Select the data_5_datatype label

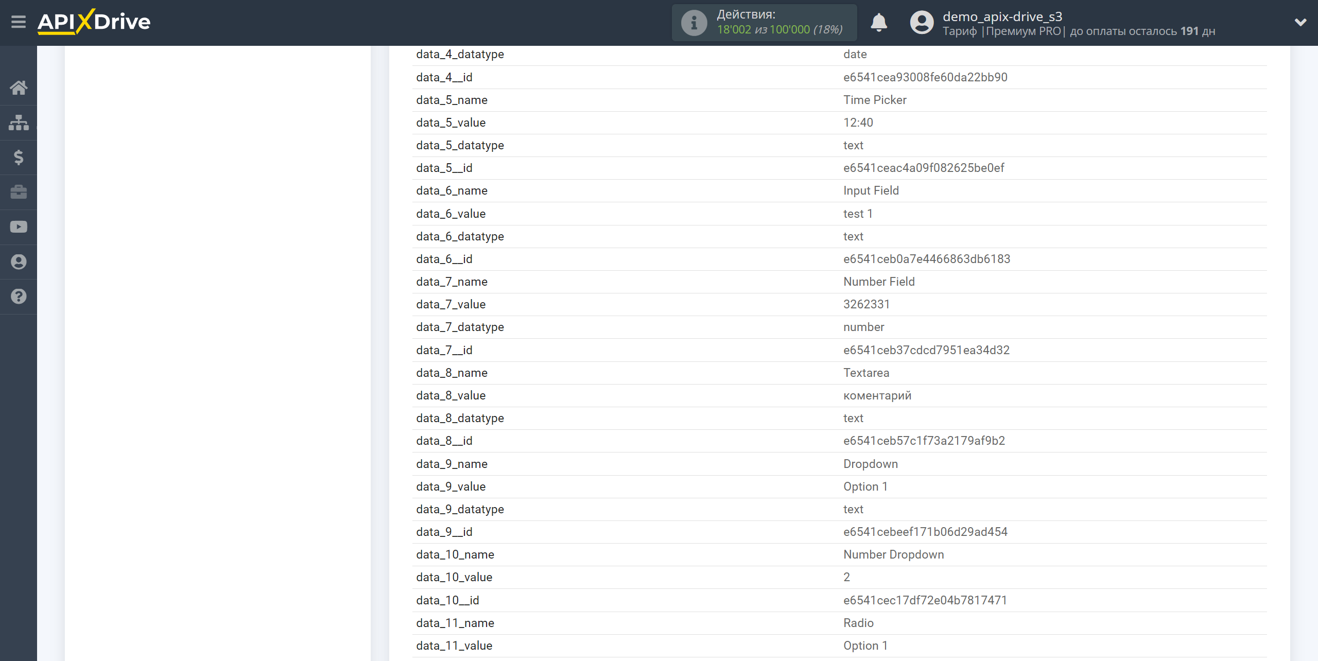(x=460, y=145)
